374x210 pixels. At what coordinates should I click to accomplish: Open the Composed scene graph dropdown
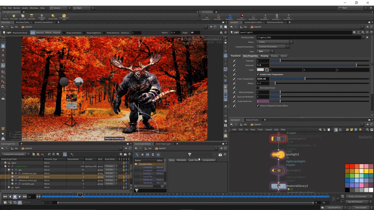[16, 154]
